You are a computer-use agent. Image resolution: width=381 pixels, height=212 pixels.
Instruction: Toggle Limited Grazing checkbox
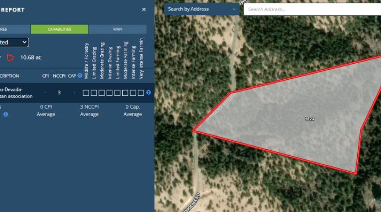(x=94, y=93)
